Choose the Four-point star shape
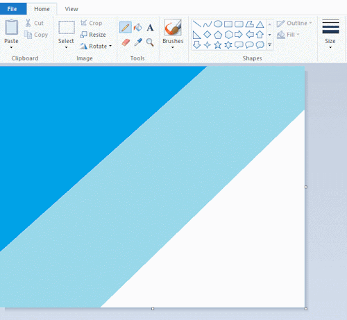 pos(208,45)
